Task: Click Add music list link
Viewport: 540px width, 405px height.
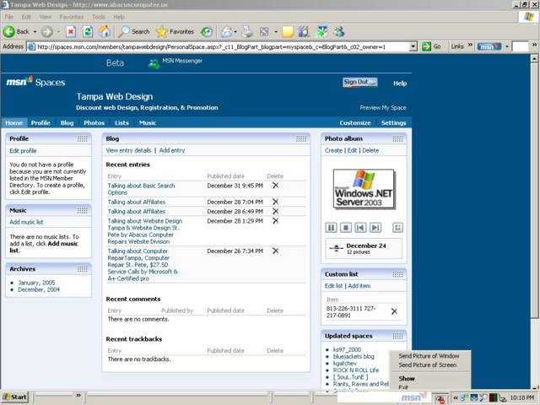Action: click(26, 222)
